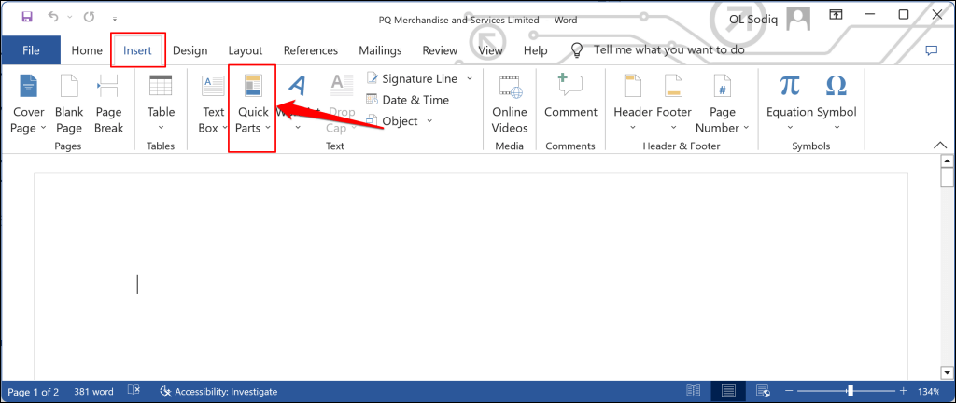Insert the Date & Time
956x403 pixels.
[x=407, y=100]
